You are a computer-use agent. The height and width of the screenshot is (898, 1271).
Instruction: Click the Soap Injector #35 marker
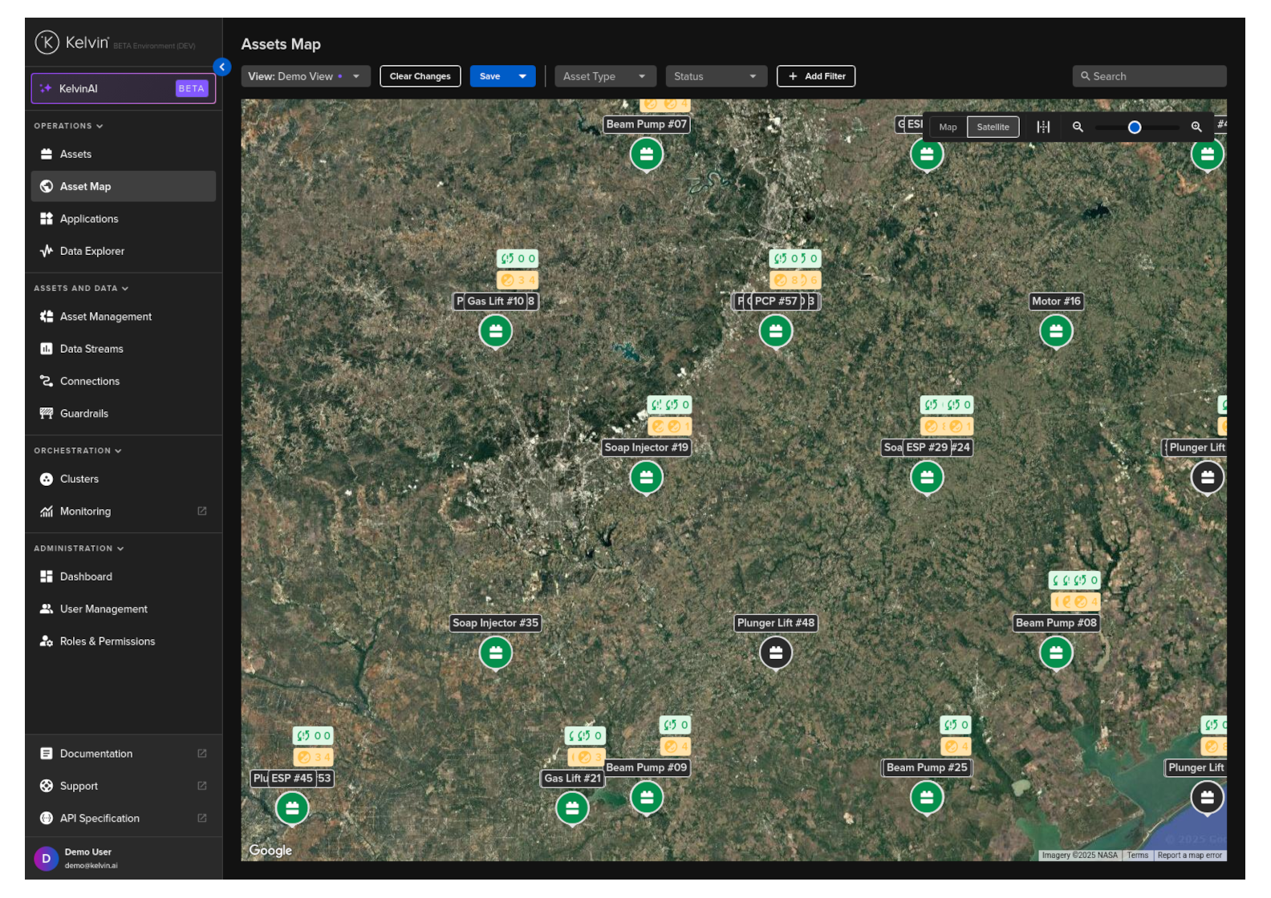[x=495, y=653]
